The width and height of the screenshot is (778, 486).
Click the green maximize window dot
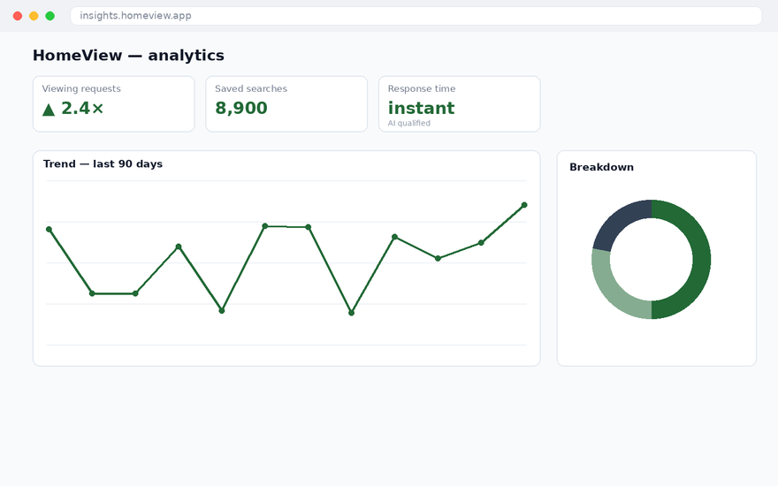50,16
